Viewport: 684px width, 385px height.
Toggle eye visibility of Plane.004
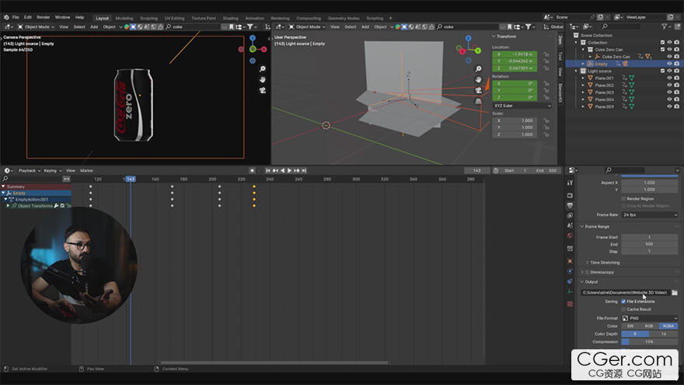(669, 100)
